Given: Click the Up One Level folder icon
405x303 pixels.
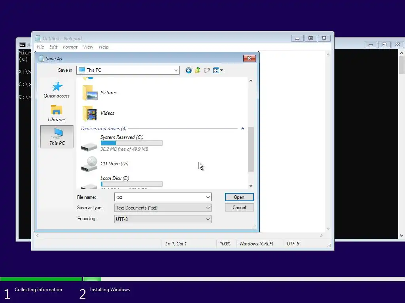Looking at the screenshot, I should tap(198, 70).
